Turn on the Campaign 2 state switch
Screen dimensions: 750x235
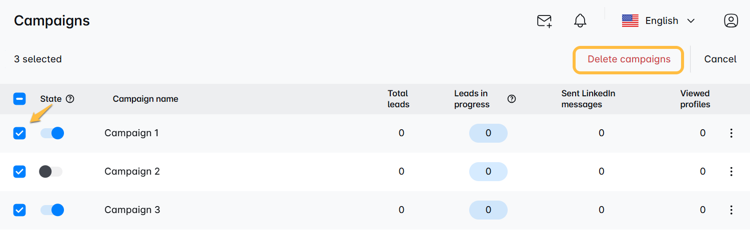point(51,172)
